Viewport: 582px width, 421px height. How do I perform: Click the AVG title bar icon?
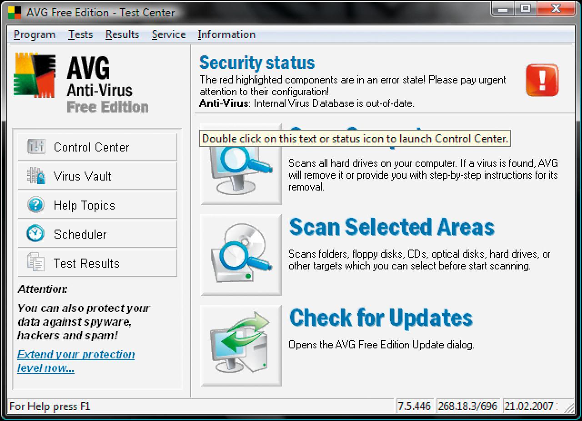pyautogui.click(x=15, y=12)
